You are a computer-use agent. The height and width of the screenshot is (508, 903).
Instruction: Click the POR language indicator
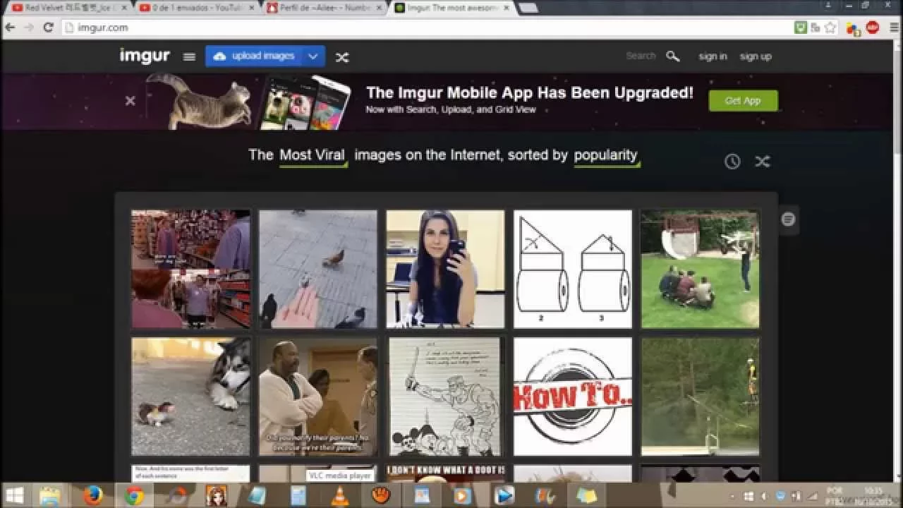(x=834, y=490)
